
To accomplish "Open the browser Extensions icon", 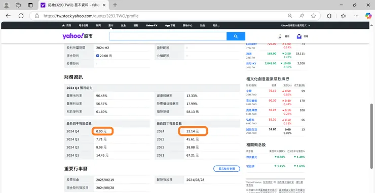I will [x=329, y=16].
